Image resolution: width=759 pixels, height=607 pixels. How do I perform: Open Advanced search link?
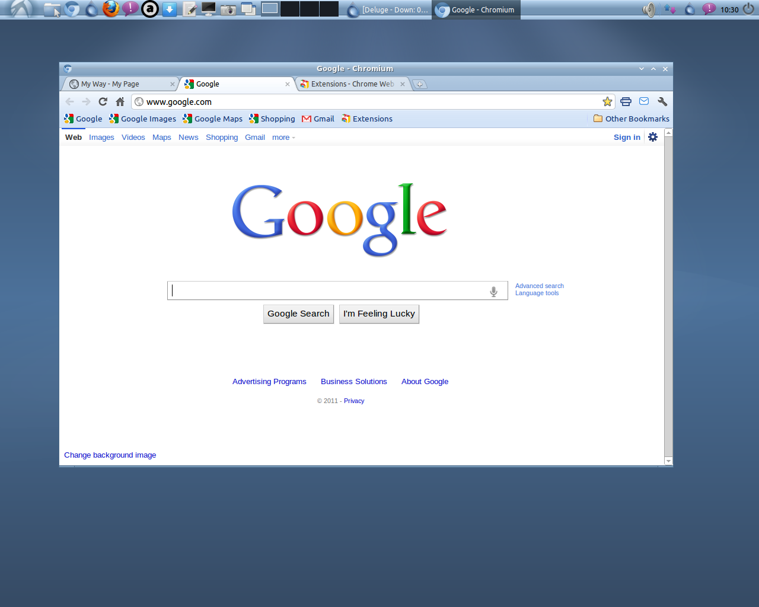click(540, 286)
